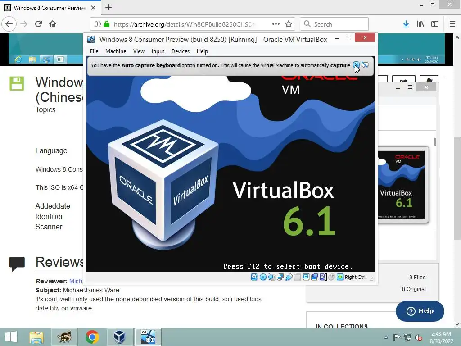This screenshot has height=346, width=461.
Task: Open Windows Start button
Action: coord(11,337)
